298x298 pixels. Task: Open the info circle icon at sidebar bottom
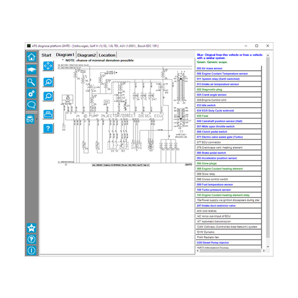(31, 250)
